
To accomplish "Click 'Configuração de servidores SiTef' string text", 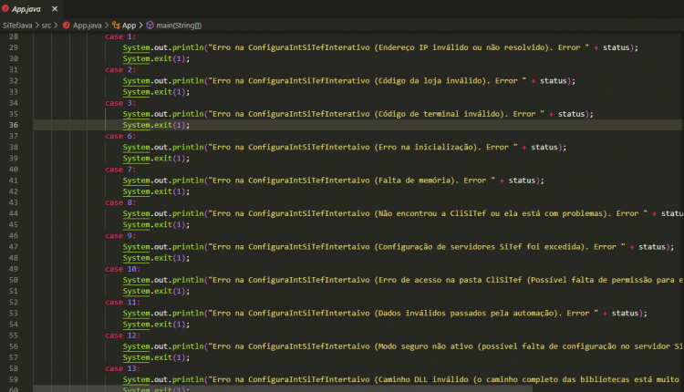I will click(450, 247).
